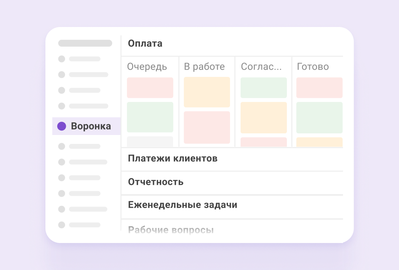
Task: Open the green card in Очередь column
Action: click(150, 117)
